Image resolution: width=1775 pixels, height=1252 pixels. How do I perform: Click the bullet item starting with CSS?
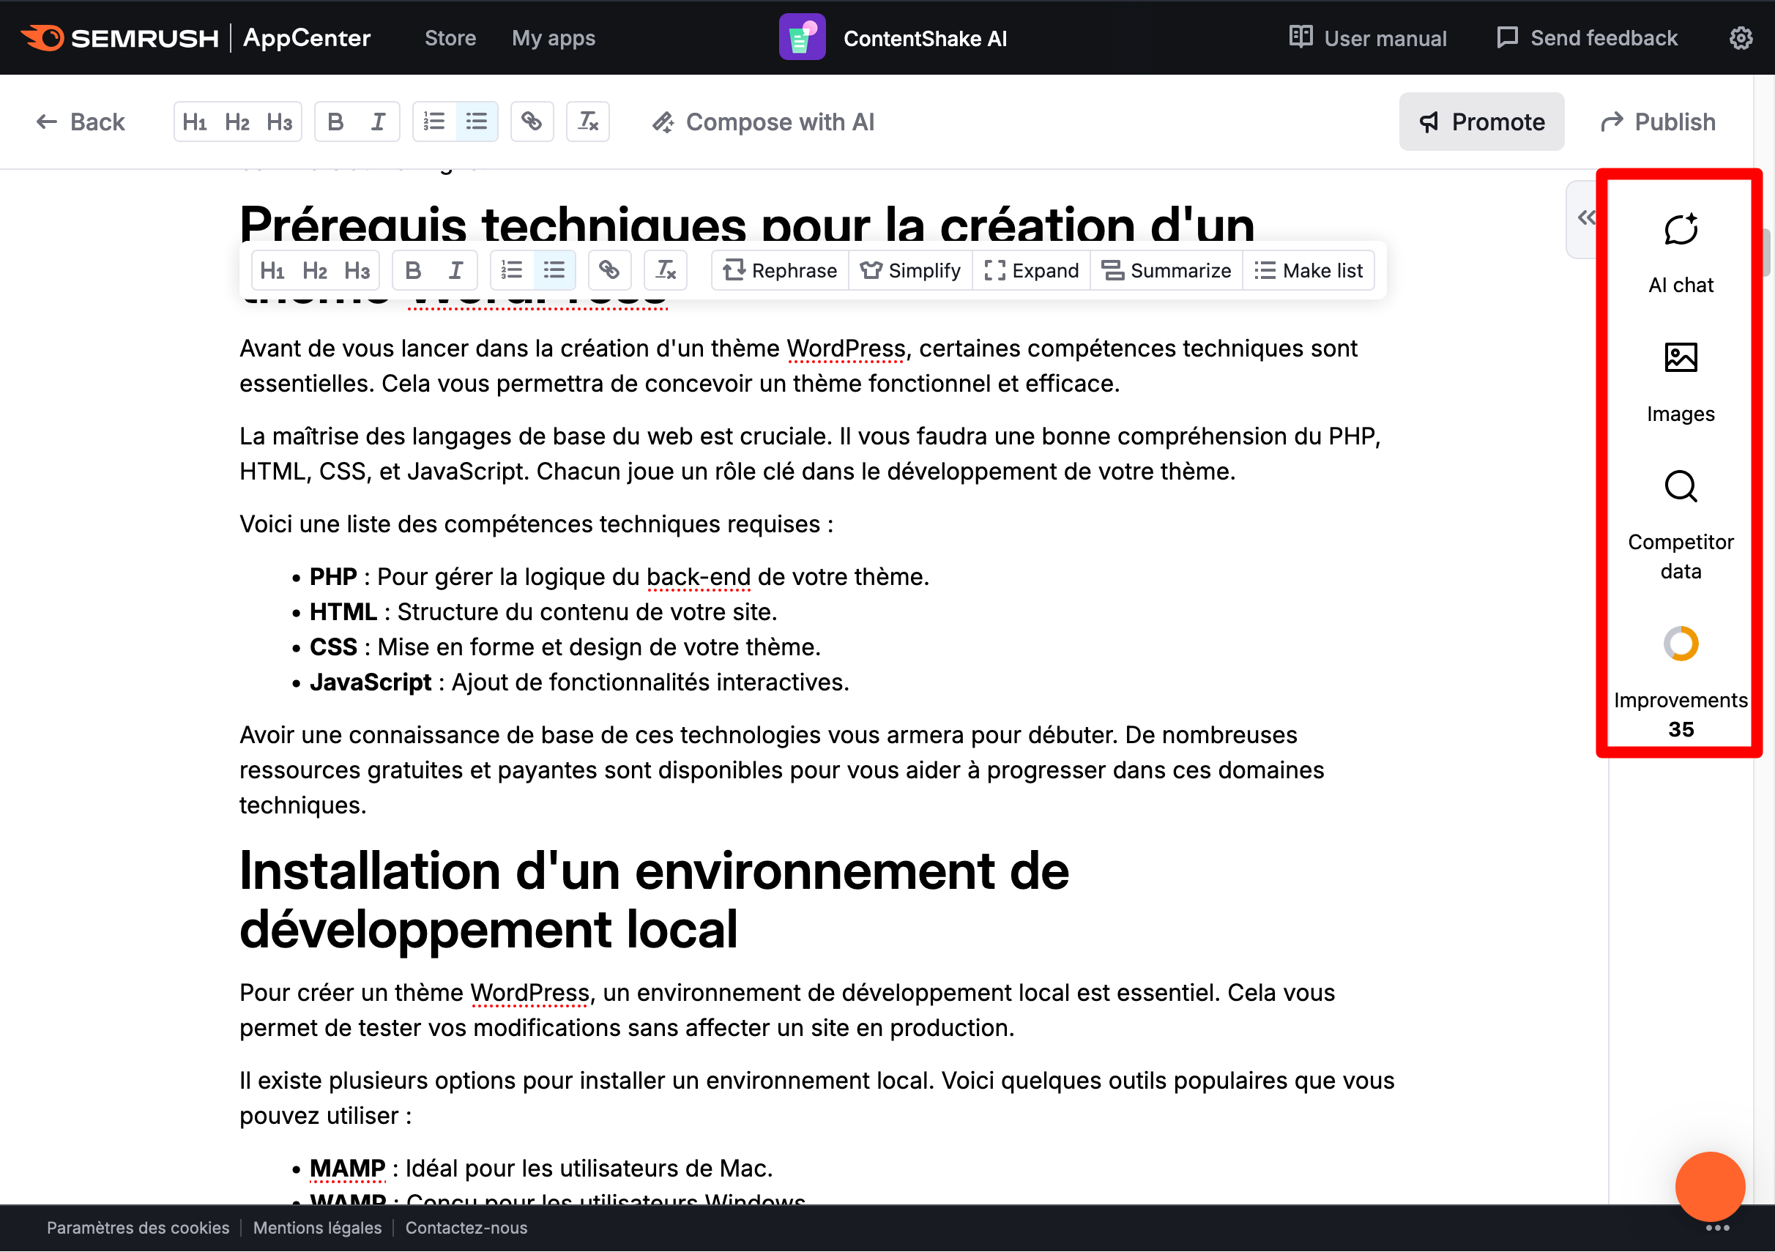(x=565, y=648)
